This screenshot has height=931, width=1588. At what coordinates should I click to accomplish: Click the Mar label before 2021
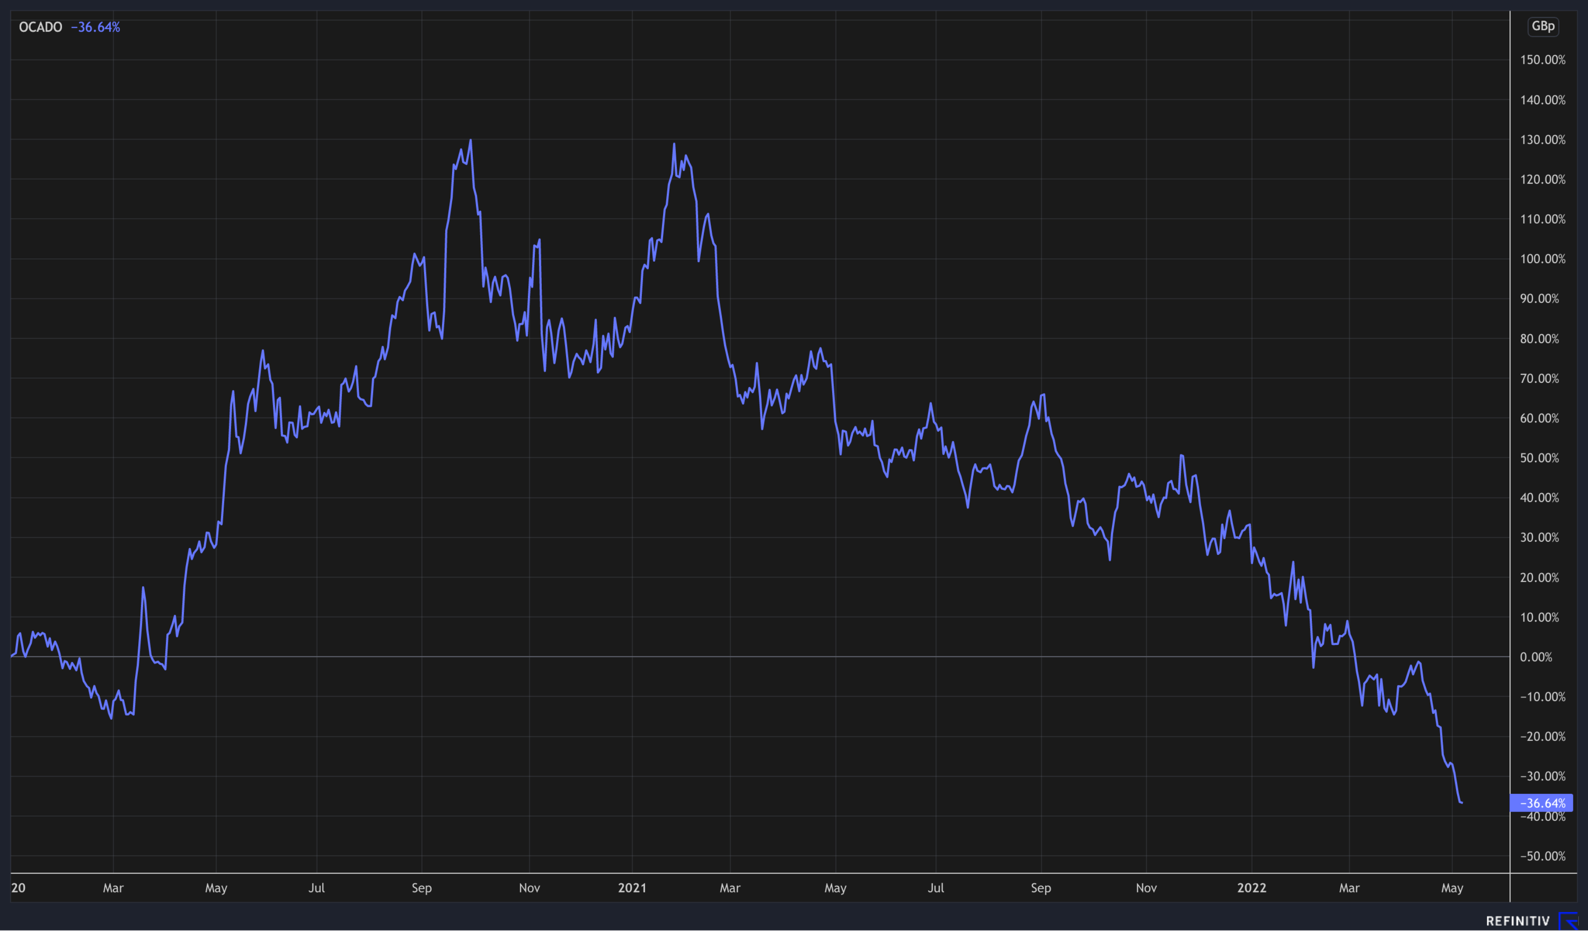(113, 887)
